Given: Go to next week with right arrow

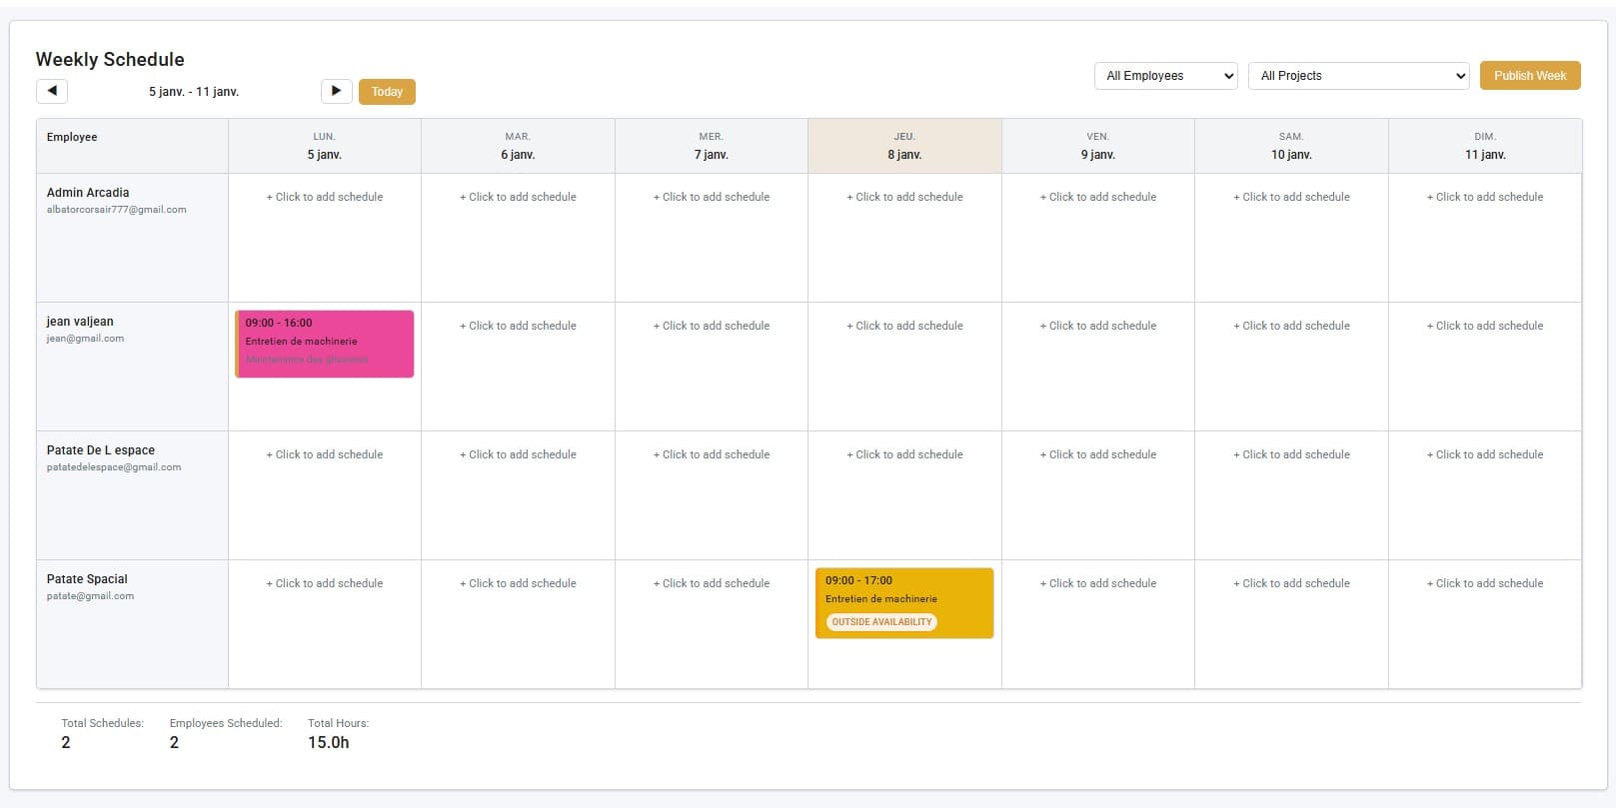Looking at the screenshot, I should click(336, 91).
